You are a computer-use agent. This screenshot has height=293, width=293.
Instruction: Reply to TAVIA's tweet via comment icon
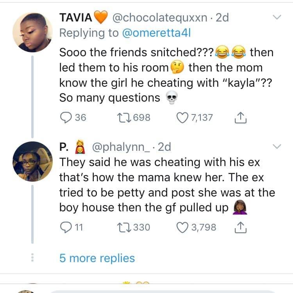(x=66, y=118)
